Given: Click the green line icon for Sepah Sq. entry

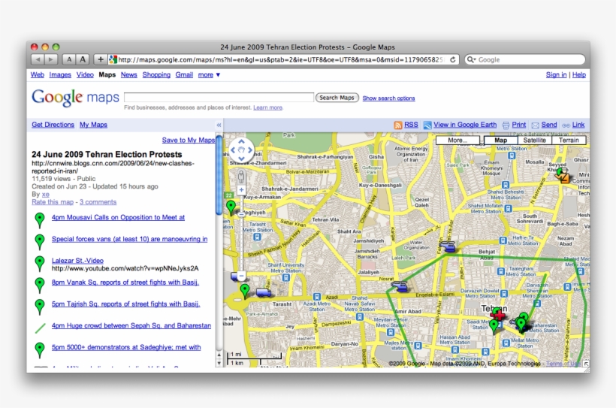Looking at the screenshot, I should click(40, 328).
